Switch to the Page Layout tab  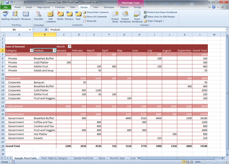pyautogui.click(x=44, y=7)
